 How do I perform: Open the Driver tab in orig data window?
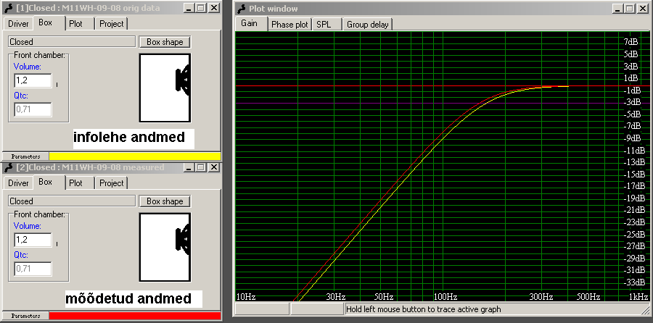click(x=18, y=23)
